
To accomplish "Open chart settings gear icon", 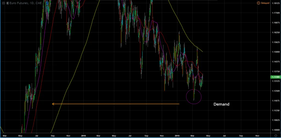I will tap(276, 135).
